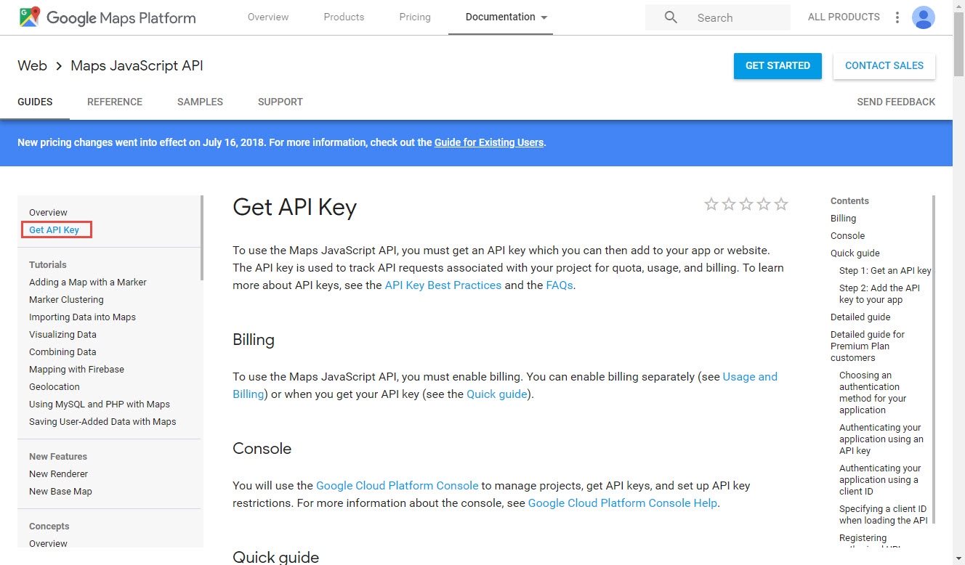Give a five-star rating on the article
The width and height of the screenshot is (965, 565).
point(780,204)
